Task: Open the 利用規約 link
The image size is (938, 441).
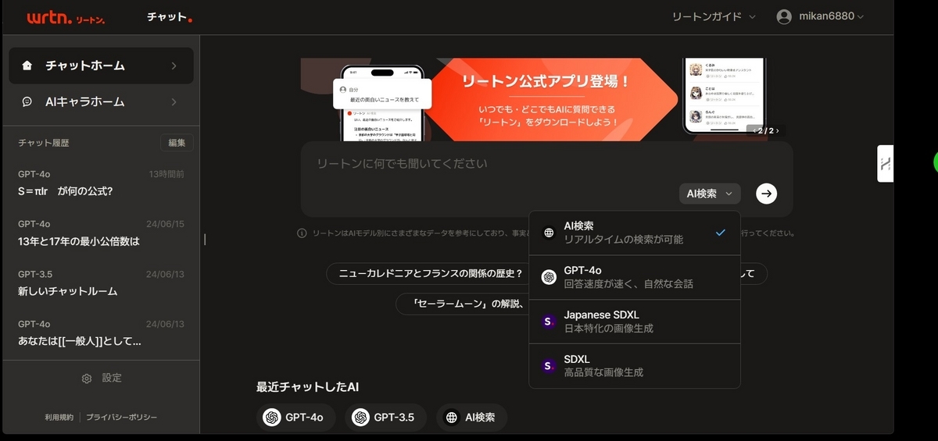Action: (x=59, y=418)
